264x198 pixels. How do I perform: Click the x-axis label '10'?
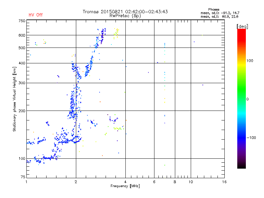coord(191,182)
